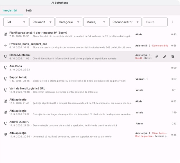Viewport: 180px width, 163px height.
Task: Edit the Elena Munteanu recording
Action: (165, 57)
